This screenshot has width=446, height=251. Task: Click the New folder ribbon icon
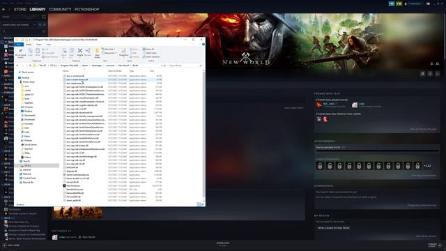pyautogui.click(x=97, y=53)
